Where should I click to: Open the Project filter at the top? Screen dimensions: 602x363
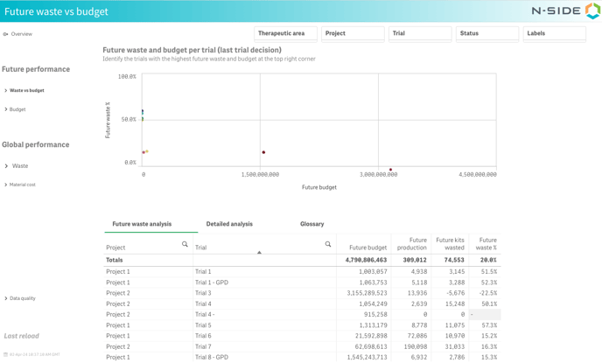tap(353, 33)
